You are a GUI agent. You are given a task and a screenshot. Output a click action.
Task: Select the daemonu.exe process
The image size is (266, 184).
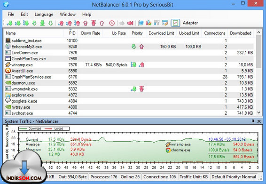[129, 83]
